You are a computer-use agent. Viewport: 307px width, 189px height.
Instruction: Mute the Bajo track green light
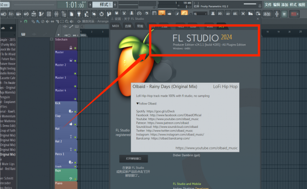(x=75, y=179)
